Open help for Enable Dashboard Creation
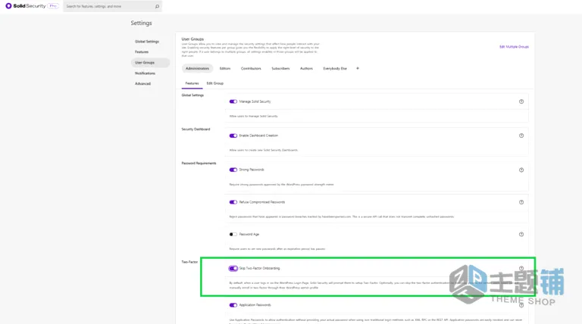Viewport: 582px width, 324px height. (521, 136)
